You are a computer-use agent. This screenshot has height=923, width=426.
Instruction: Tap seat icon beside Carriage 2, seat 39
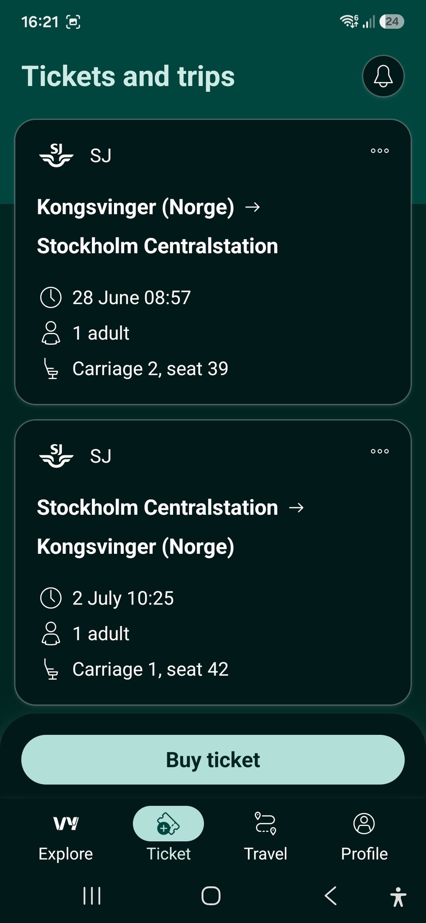[x=51, y=369]
